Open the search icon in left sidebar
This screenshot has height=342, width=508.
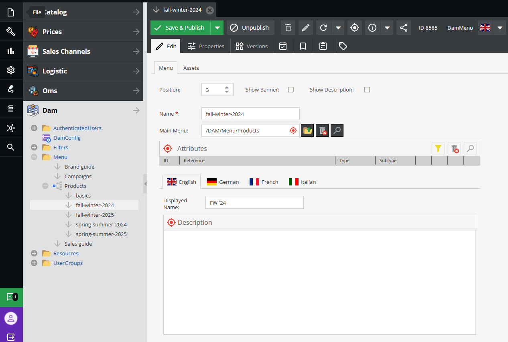[11, 147]
